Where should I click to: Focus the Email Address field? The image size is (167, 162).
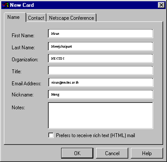[101, 82]
